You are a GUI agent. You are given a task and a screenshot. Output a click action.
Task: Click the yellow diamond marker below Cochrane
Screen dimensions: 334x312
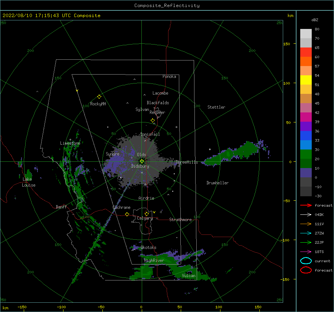click(127, 214)
